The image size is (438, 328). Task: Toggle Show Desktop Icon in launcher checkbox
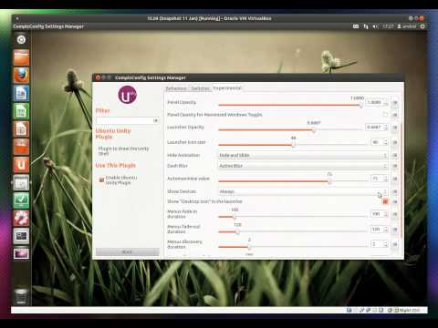tap(385, 201)
